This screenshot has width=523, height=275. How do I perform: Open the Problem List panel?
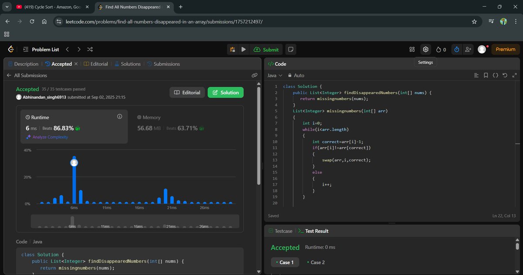click(41, 49)
